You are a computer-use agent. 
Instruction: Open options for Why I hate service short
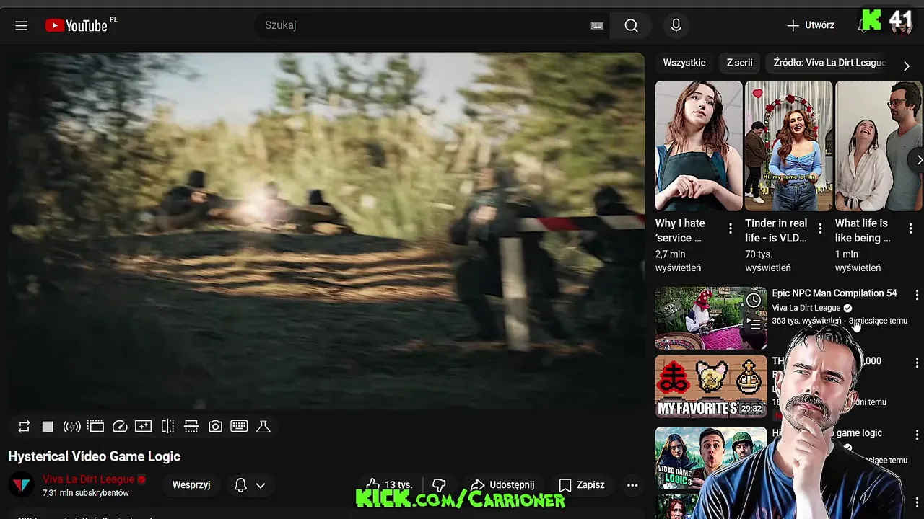pos(731,229)
